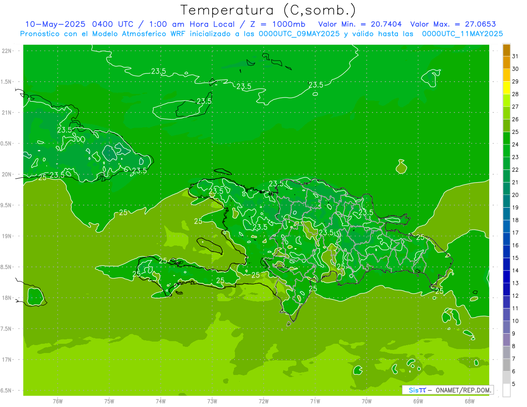The height and width of the screenshot is (407, 527).
Task: Click the color bar label "24"
Action: [516, 144]
